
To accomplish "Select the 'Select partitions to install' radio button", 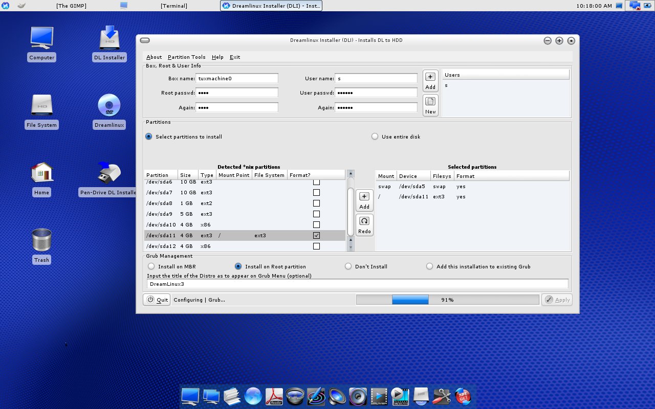I will [149, 137].
